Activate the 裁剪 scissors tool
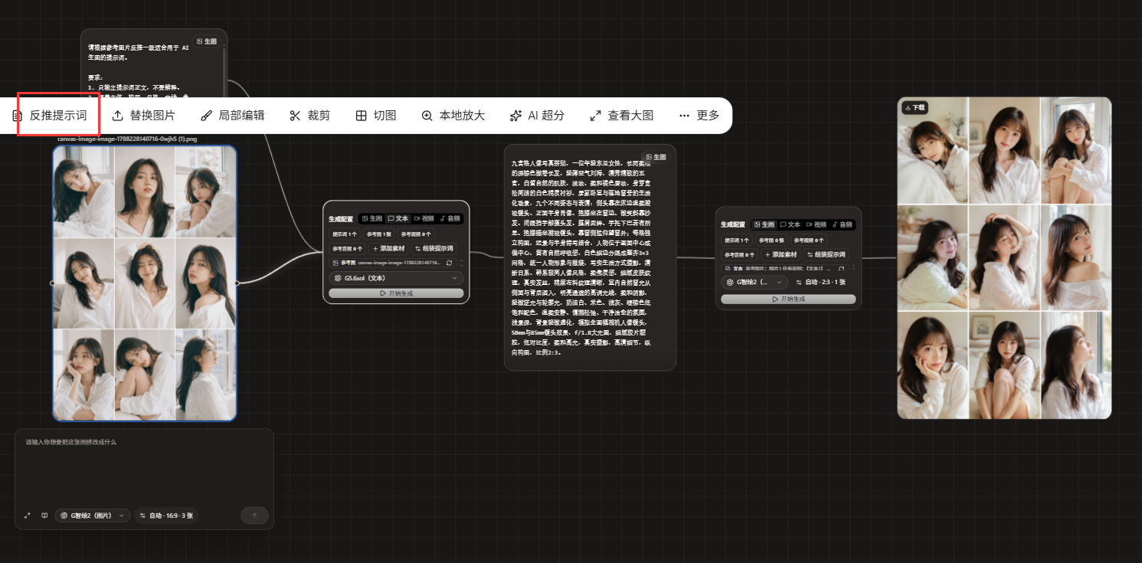This screenshot has height=563, width=1142. click(x=310, y=116)
